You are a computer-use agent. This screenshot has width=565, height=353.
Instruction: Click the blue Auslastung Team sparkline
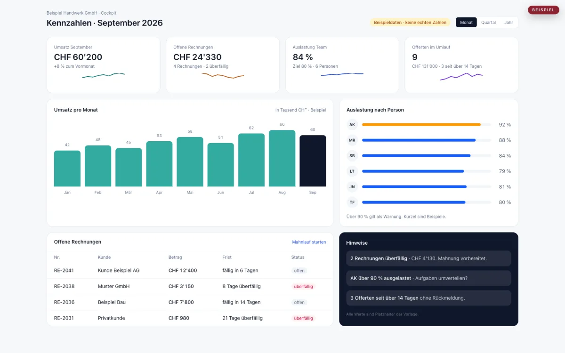[342, 74]
